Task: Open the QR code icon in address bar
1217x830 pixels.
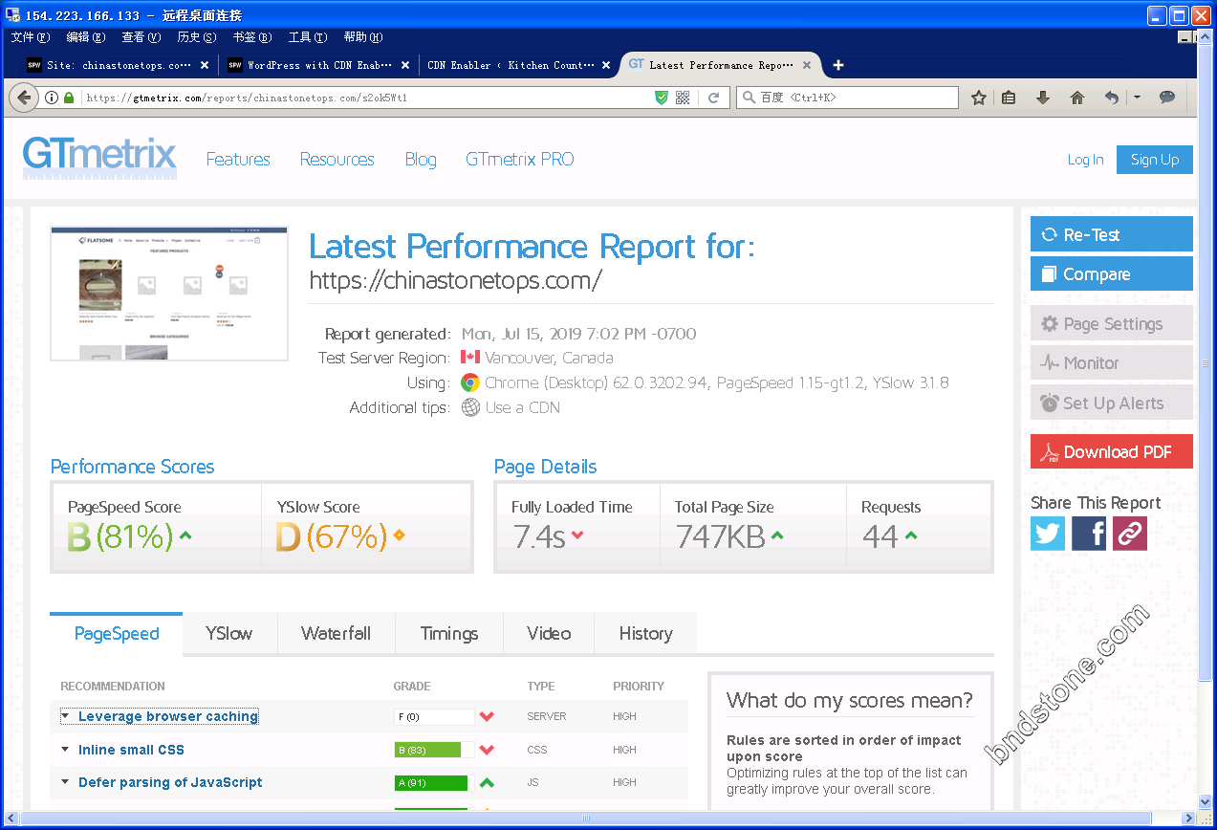Action: click(x=683, y=98)
